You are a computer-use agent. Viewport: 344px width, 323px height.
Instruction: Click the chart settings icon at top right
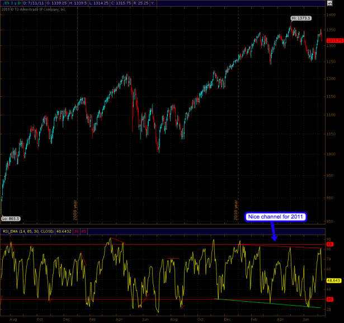(x=329, y=3)
